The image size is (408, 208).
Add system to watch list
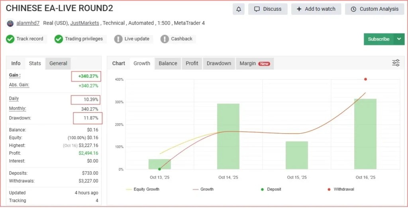(316, 9)
